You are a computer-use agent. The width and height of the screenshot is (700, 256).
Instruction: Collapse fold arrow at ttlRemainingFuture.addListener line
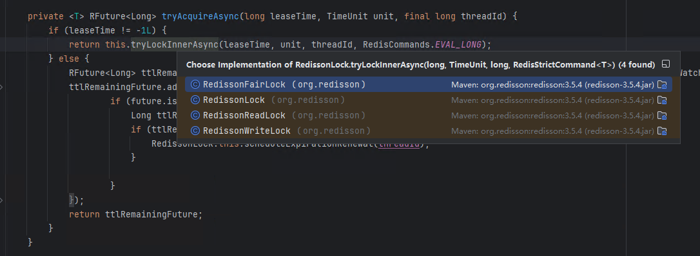[2, 87]
